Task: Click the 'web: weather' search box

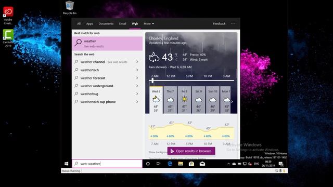Action: point(107,164)
